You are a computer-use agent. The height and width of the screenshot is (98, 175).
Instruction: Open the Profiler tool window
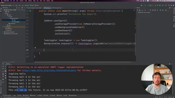(46, 95)
